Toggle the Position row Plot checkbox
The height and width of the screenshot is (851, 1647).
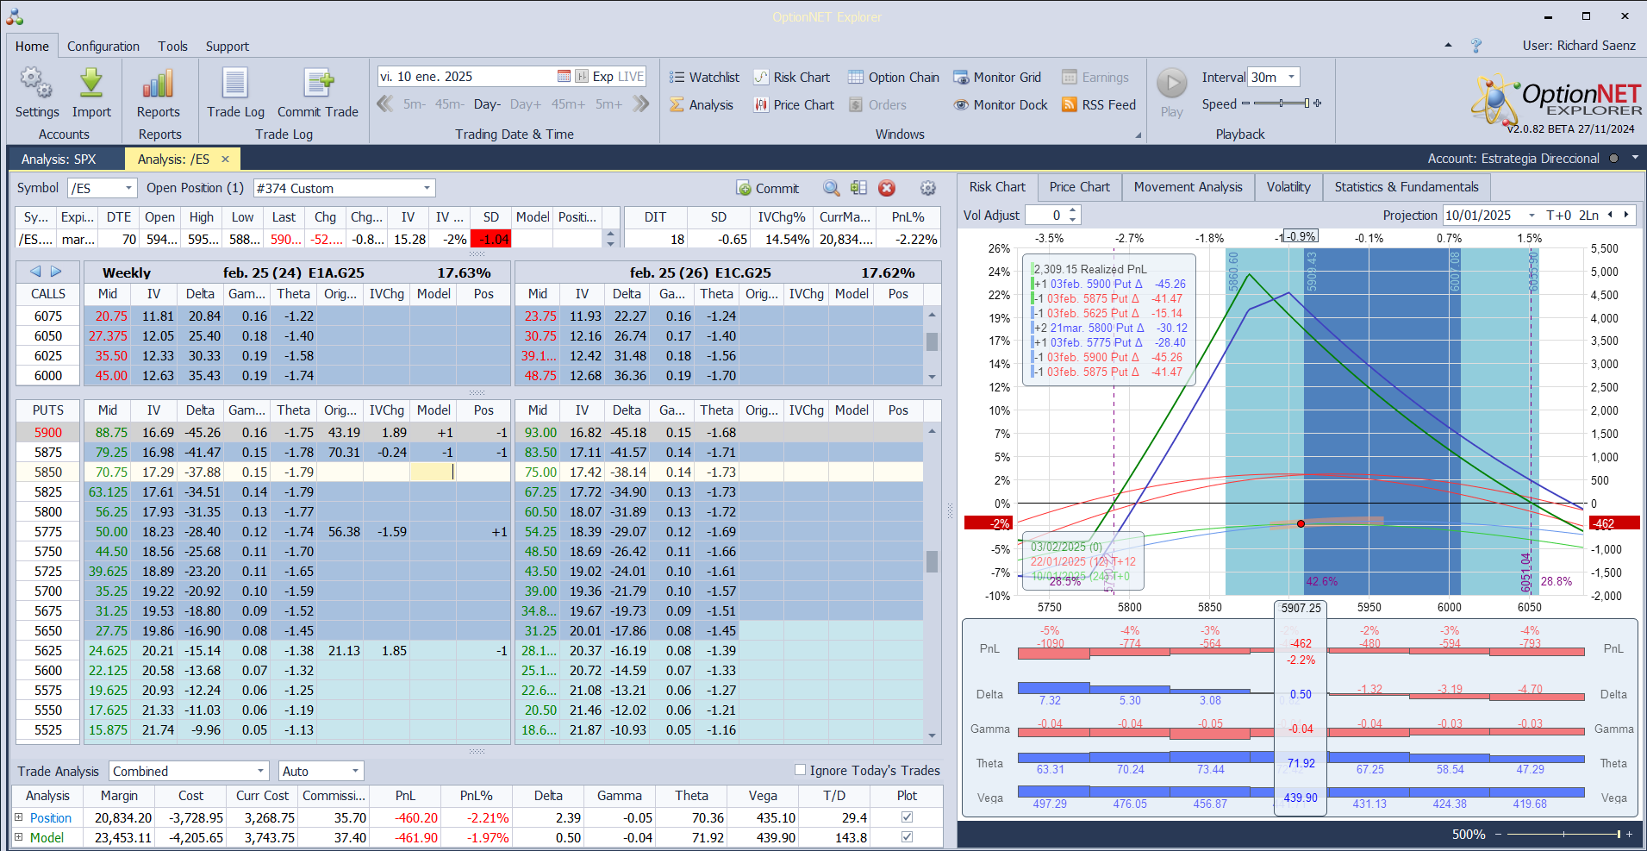coord(907,817)
